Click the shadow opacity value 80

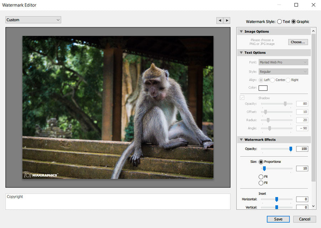pos(302,104)
